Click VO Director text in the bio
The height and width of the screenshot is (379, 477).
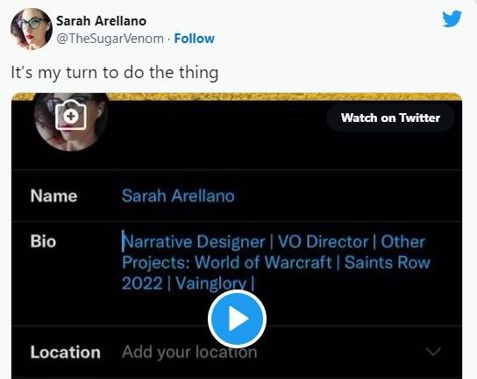(323, 242)
